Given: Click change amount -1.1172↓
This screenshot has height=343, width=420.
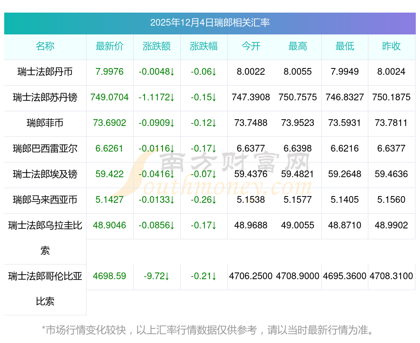Looking at the screenshot, I should [x=157, y=97].
